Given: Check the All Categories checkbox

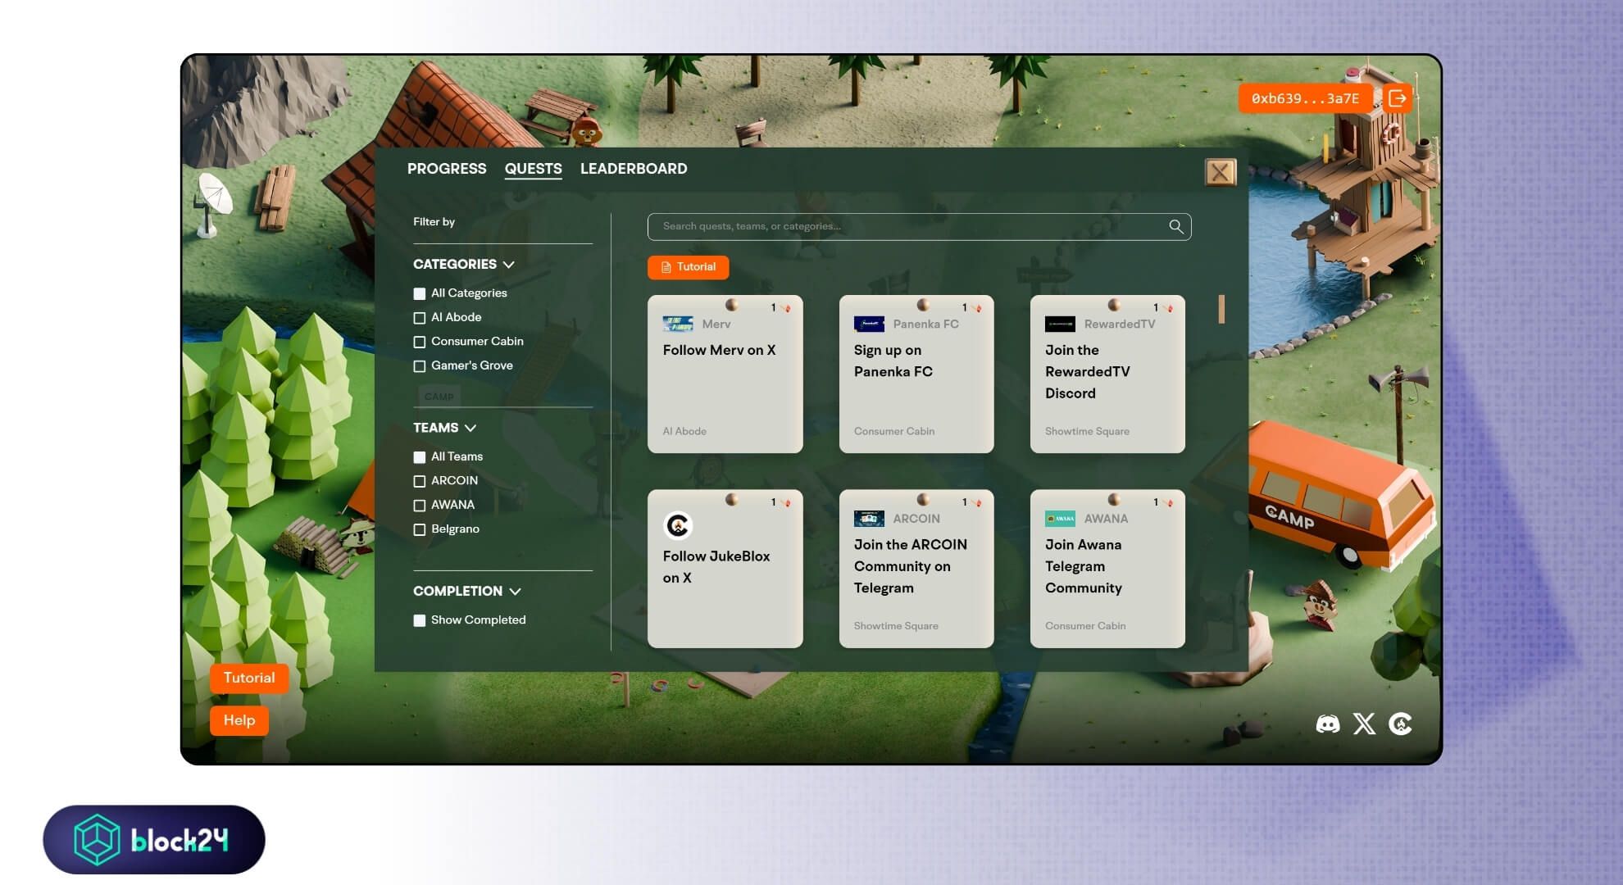Looking at the screenshot, I should [420, 293].
